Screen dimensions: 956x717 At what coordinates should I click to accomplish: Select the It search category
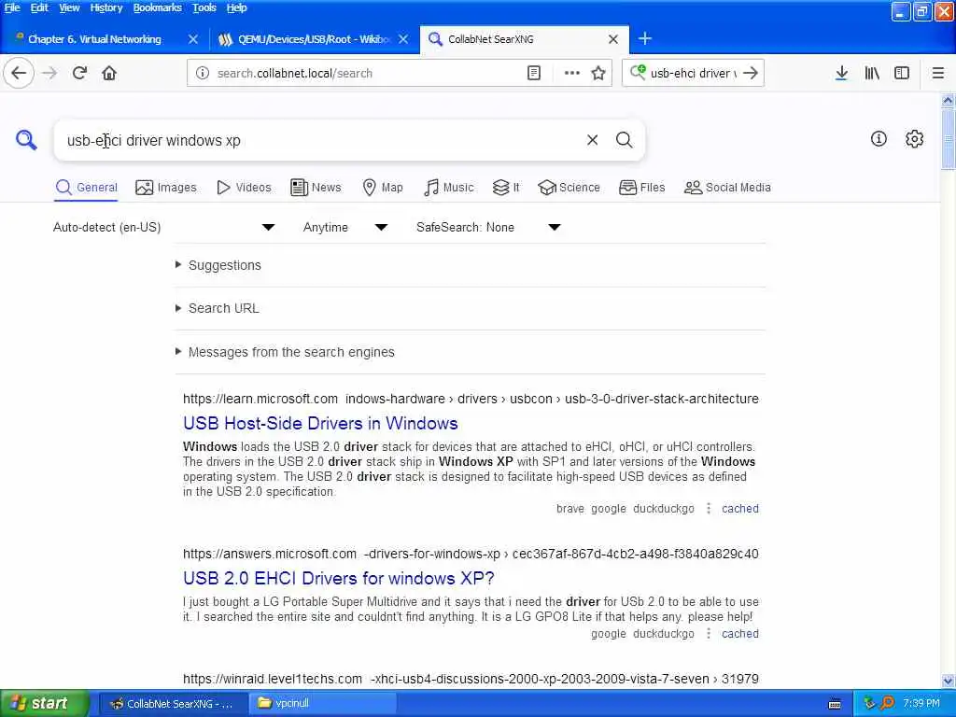(x=506, y=188)
